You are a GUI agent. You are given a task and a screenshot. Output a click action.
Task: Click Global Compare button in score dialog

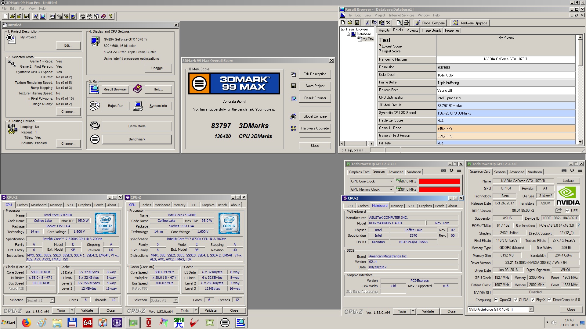tap(315, 116)
